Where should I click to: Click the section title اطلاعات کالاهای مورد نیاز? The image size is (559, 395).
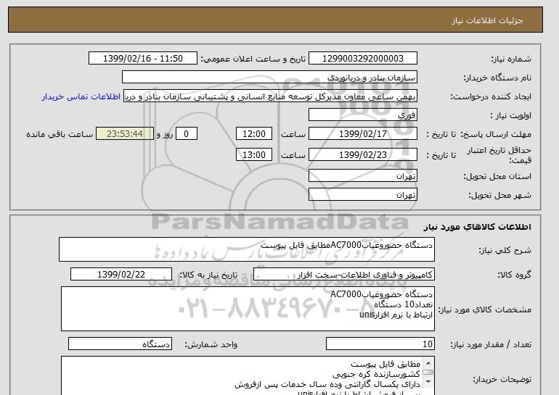click(478, 227)
